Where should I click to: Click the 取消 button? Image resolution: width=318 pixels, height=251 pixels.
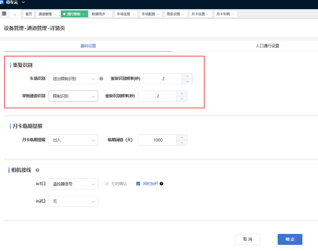pos(247,239)
